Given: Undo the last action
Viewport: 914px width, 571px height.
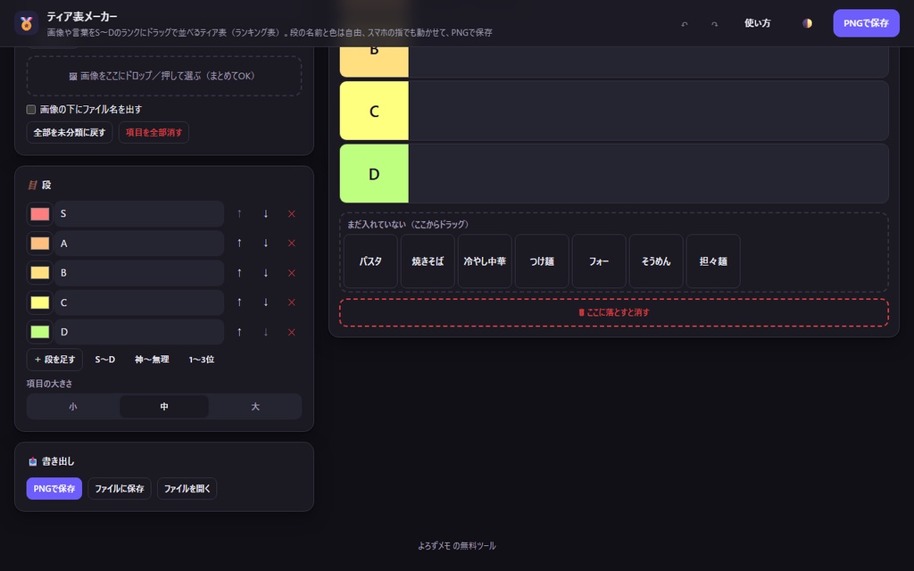Looking at the screenshot, I should point(685,24).
